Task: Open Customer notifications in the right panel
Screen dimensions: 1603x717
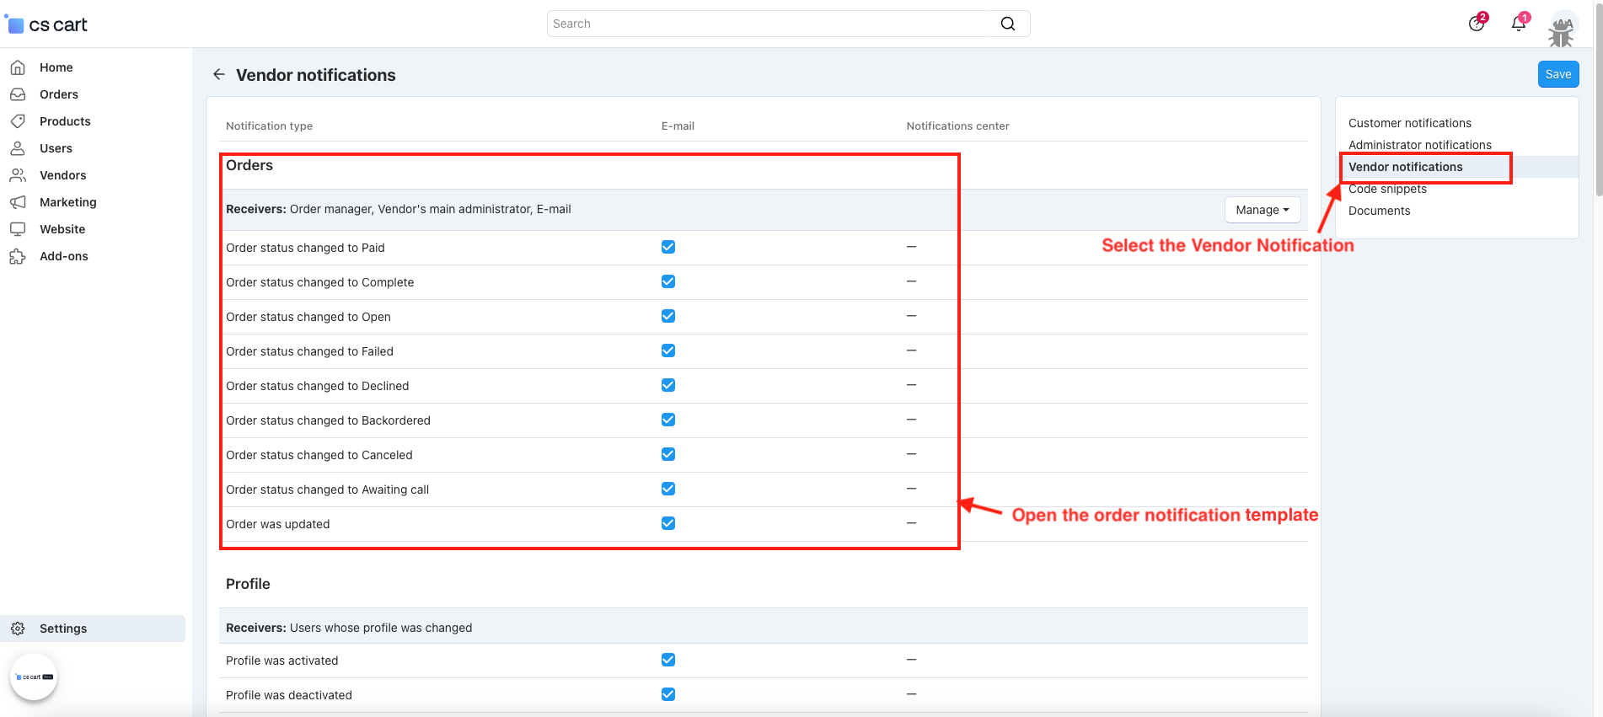Action: pyautogui.click(x=1409, y=123)
